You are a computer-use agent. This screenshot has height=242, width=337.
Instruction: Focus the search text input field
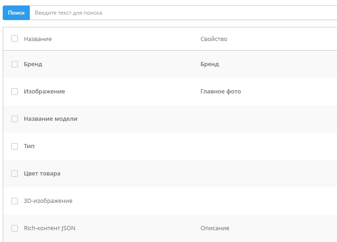182,13
